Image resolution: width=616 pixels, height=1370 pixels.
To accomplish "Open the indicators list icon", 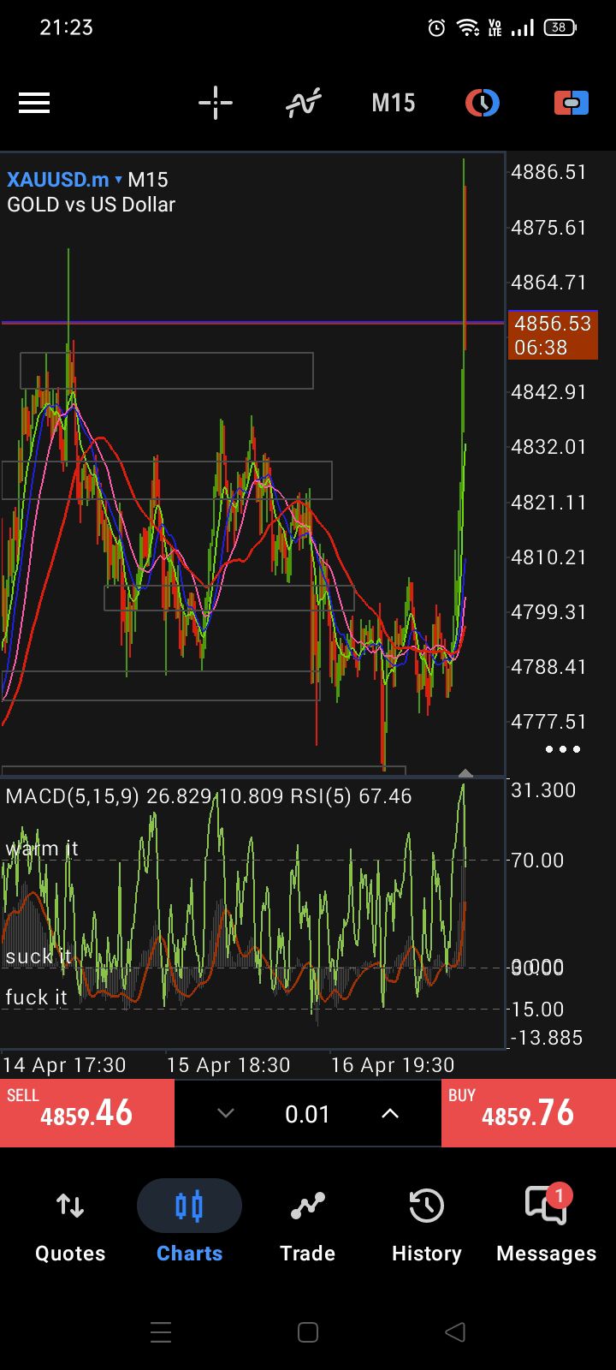I will [304, 104].
